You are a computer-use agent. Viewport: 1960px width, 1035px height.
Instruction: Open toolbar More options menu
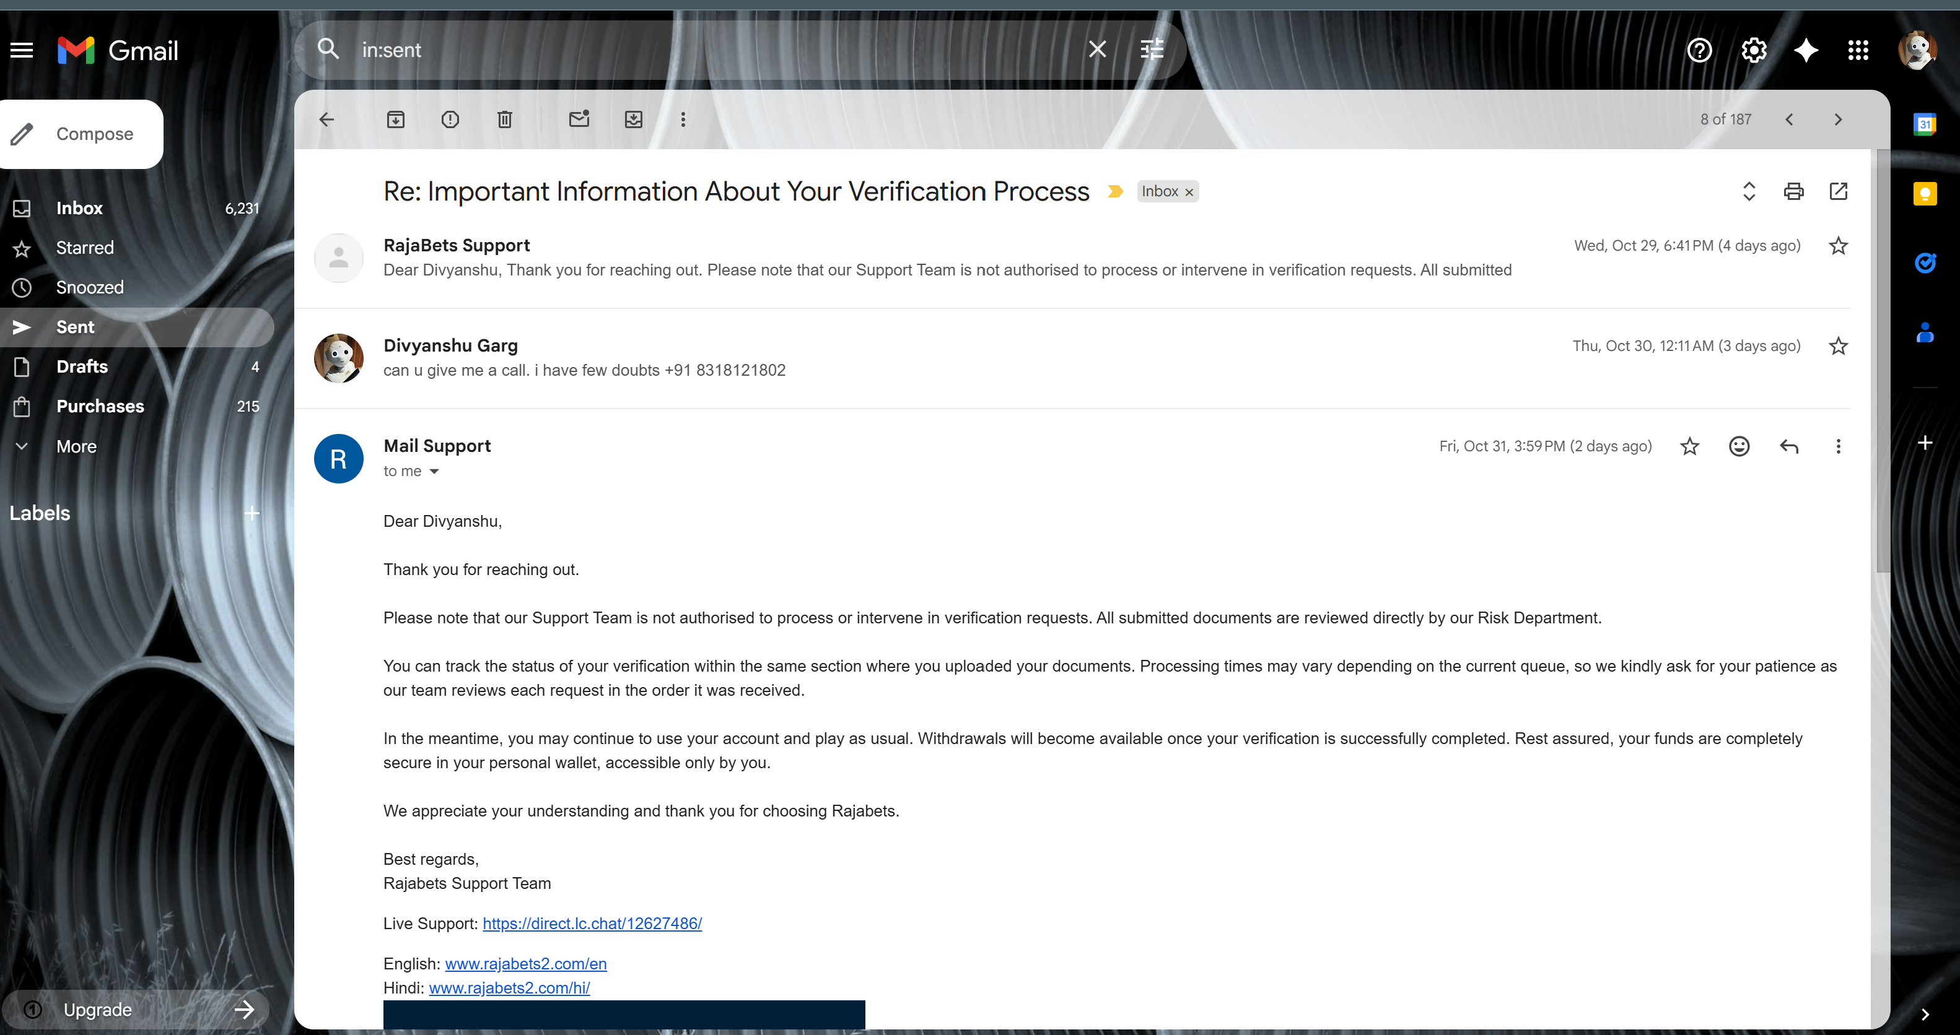(x=683, y=119)
